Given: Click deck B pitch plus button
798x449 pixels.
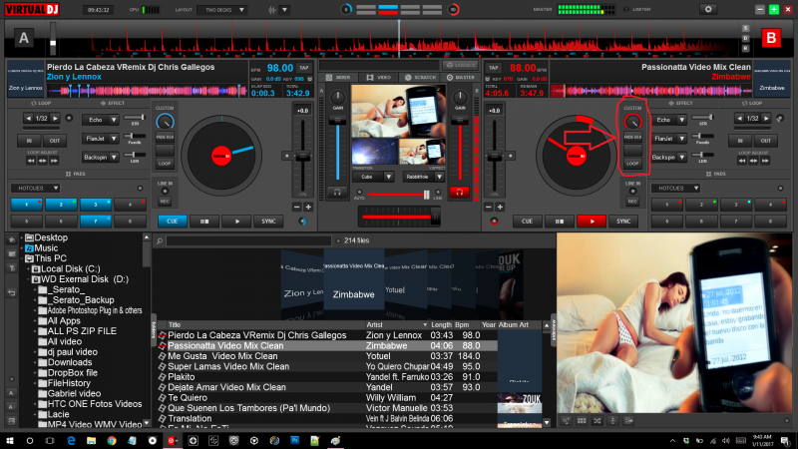Looking at the screenshot, I should click(x=500, y=208).
